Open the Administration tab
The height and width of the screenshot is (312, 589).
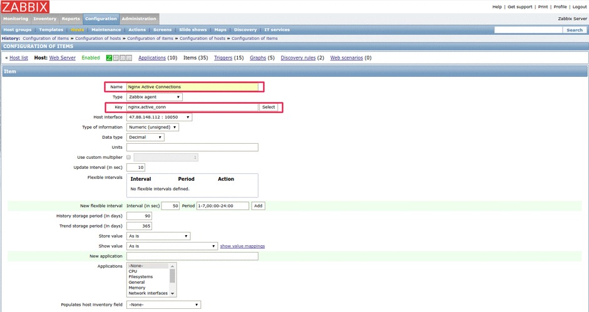click(x=139, y=19)
